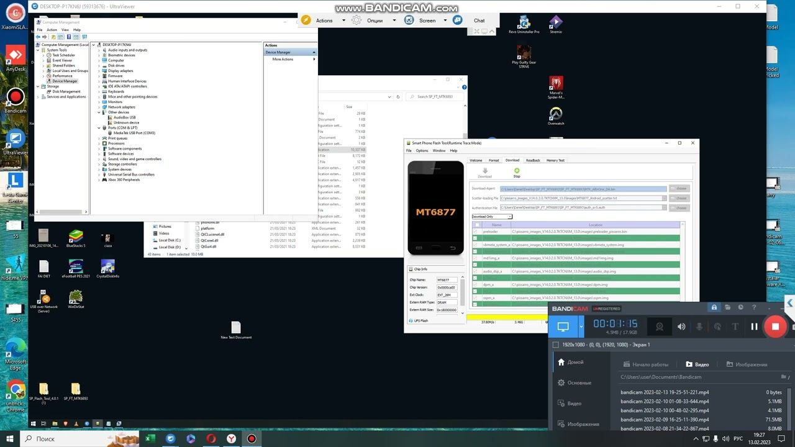Select bandicam 2023-02-09 16-25-11-390.mp4 file

(665, 420)
